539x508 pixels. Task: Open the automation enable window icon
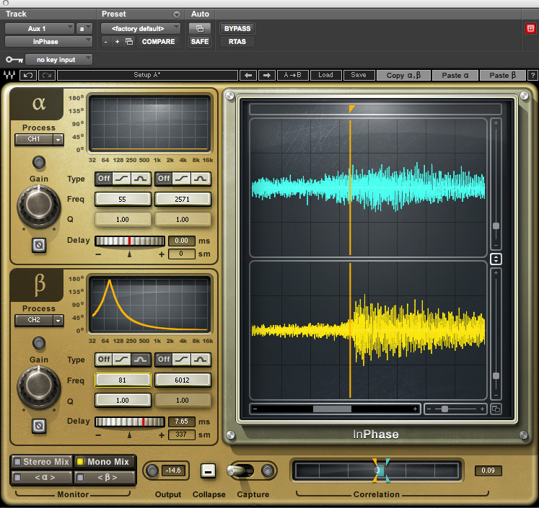[x=200, y=29]
